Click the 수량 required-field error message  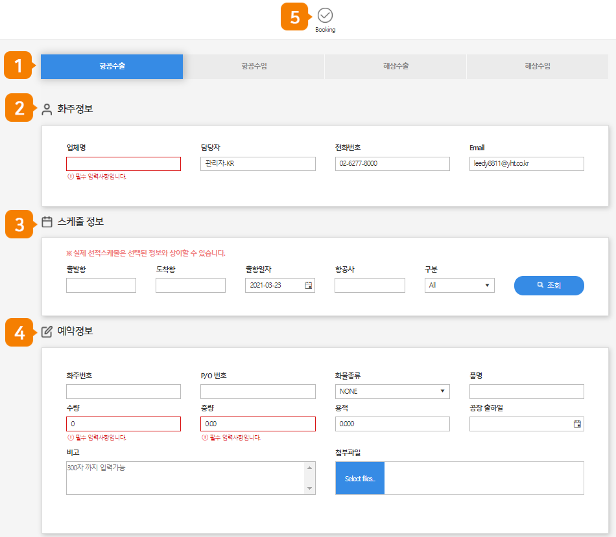97,437
